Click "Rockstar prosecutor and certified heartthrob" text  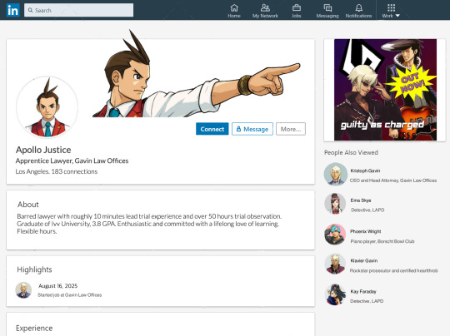(x=393, y=270)
